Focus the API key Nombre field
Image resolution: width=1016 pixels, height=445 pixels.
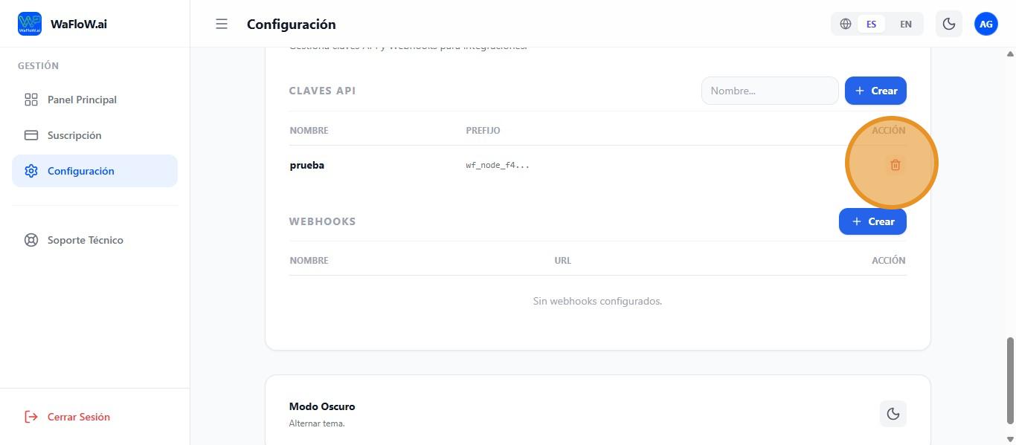770,91
